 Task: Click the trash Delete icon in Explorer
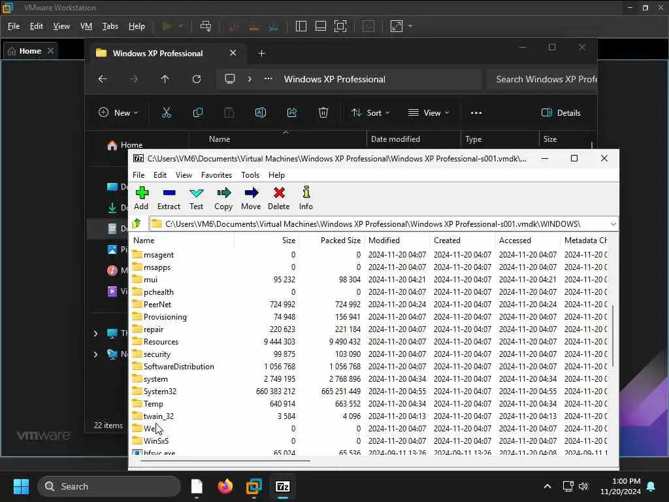point(323,112)
